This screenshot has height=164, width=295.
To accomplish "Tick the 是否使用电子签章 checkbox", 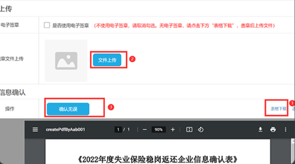I will click(47, 25).
